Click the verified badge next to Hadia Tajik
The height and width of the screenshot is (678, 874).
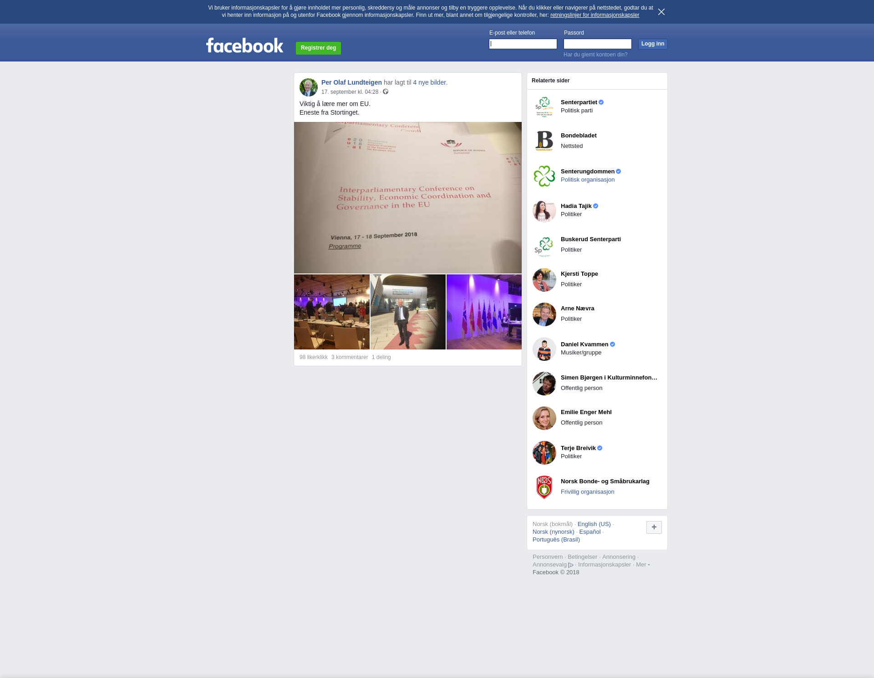pyautogui.click(x=596, y=206)
